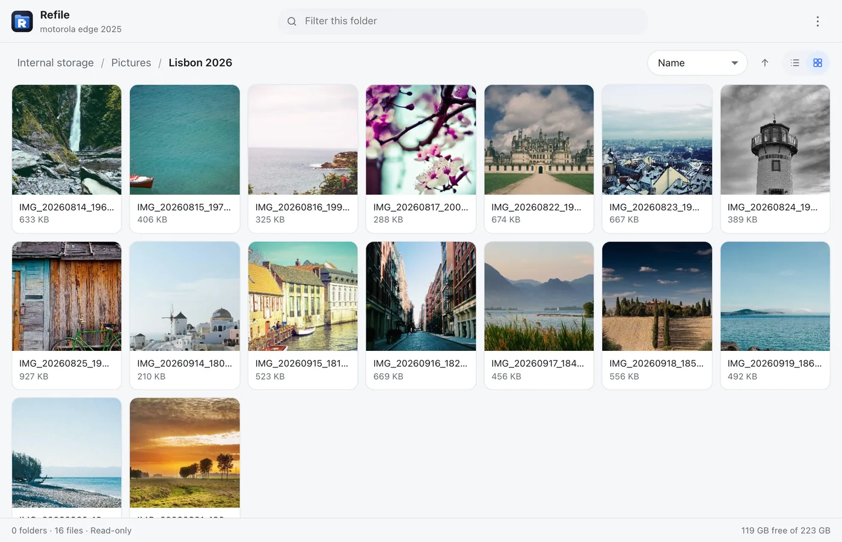
Task: Open waterfall photo IMG_20260814_196
Action: click(67, 159)
